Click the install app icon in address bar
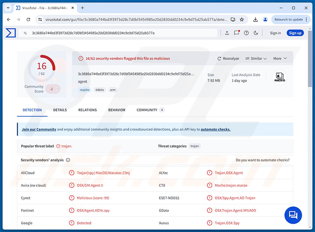The height and width of the screenshot is (232, 315). [233, 19]
